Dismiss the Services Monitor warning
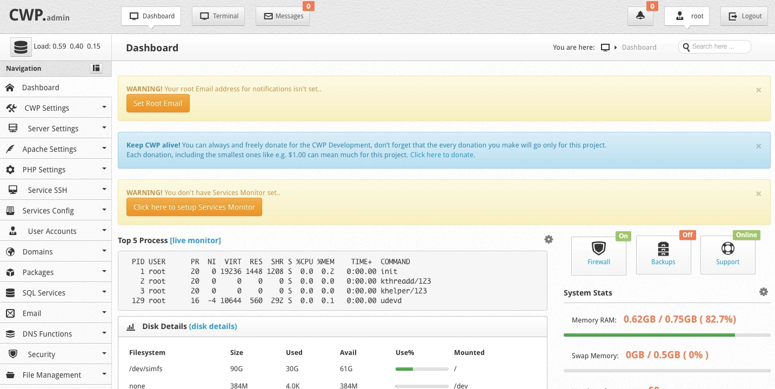775x389 pixels. point(758,194)
